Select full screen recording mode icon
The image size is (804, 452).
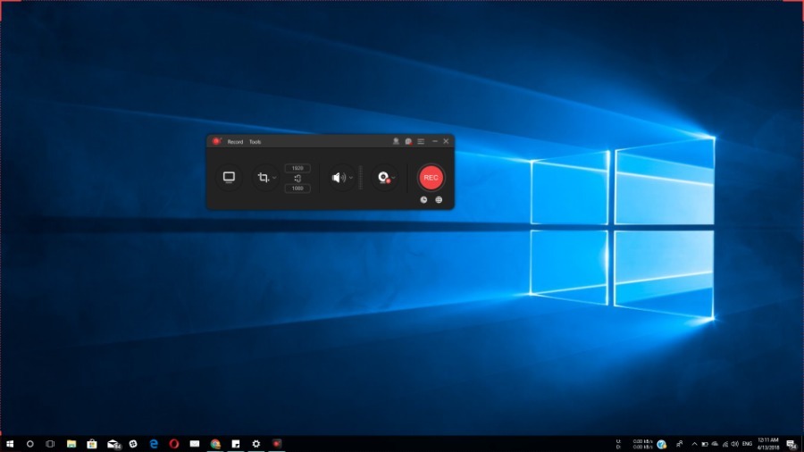point(230,178)
